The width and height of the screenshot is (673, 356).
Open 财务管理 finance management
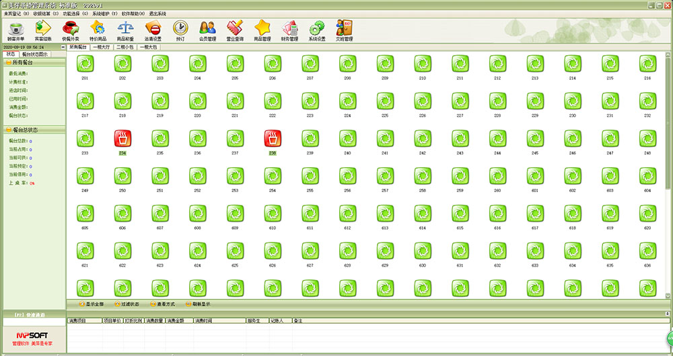pos(289,30)
